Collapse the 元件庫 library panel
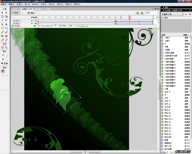Image resolution: width=192 pixels, height=154 pixels. coord(163,11)
